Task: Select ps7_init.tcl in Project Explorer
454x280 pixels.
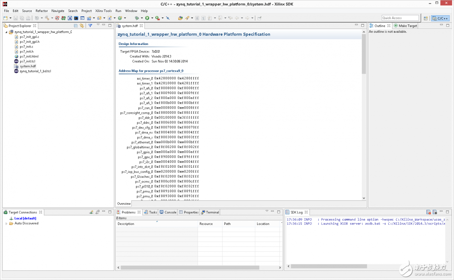Action: 27,61
